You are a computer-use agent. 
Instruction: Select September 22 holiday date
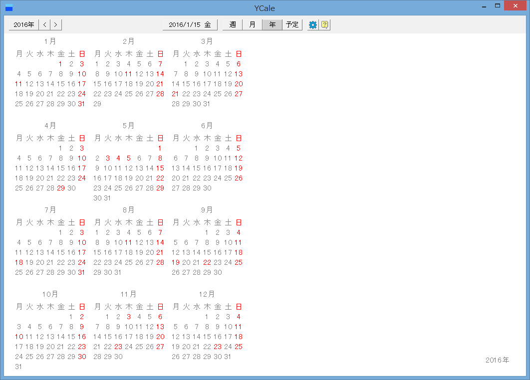click(207, 262)
